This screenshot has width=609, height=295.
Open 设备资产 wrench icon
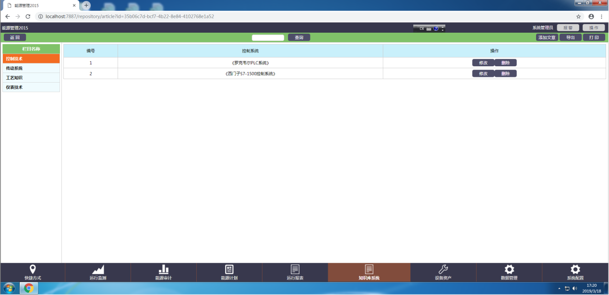(443, 270)
